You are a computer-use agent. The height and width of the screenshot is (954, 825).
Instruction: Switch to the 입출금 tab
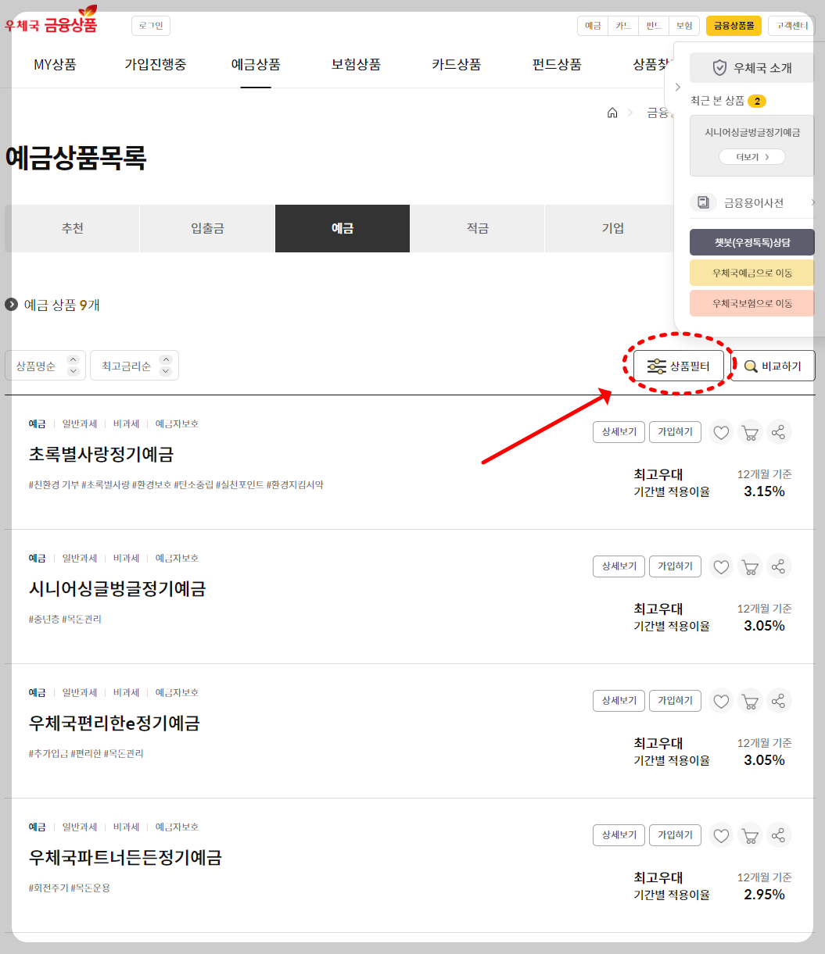(x=207, y=228)
